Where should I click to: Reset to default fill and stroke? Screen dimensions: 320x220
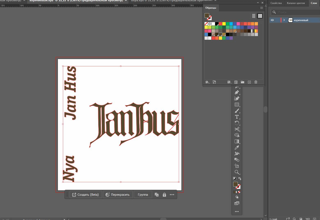click(x=235, y=179)
